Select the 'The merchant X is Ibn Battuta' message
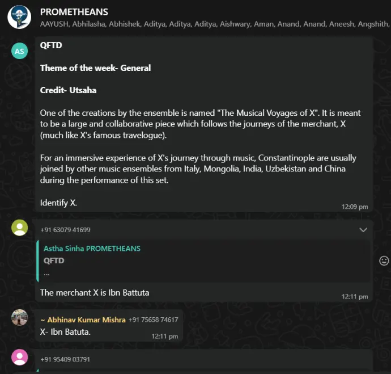This screenshot has width=391, height=374. pyautogui.click(x=95, y=293)
